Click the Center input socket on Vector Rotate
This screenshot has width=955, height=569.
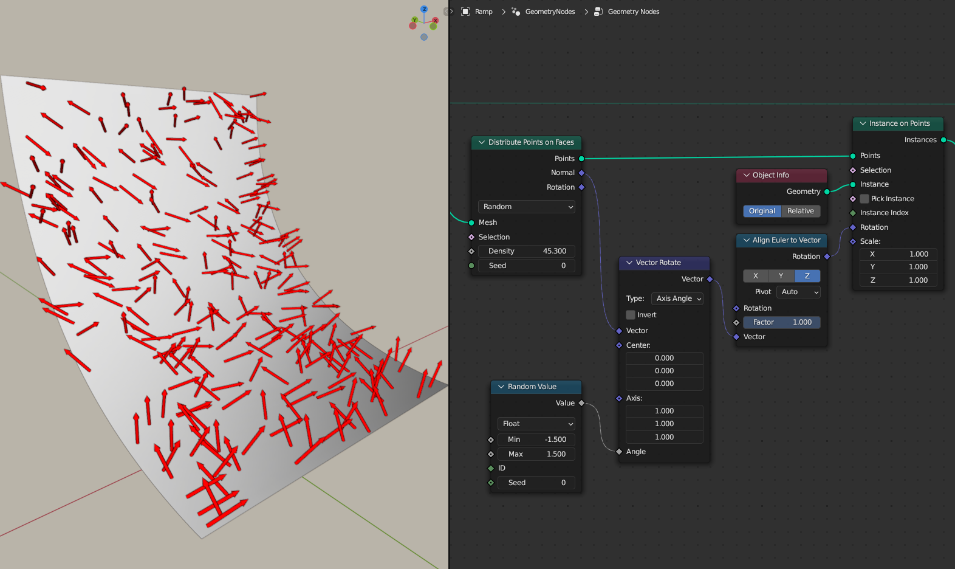tap(619, 345)
